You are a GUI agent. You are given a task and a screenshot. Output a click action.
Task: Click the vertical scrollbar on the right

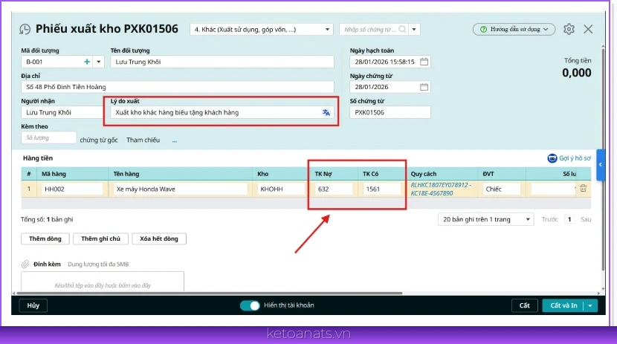(603, 159)
